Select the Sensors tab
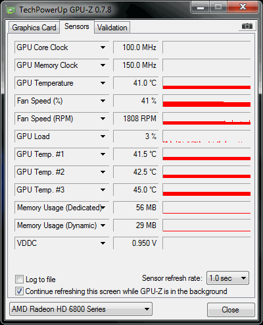Image resolution: width=263 pixels, height=325 pixels. [x=77, y=26]
